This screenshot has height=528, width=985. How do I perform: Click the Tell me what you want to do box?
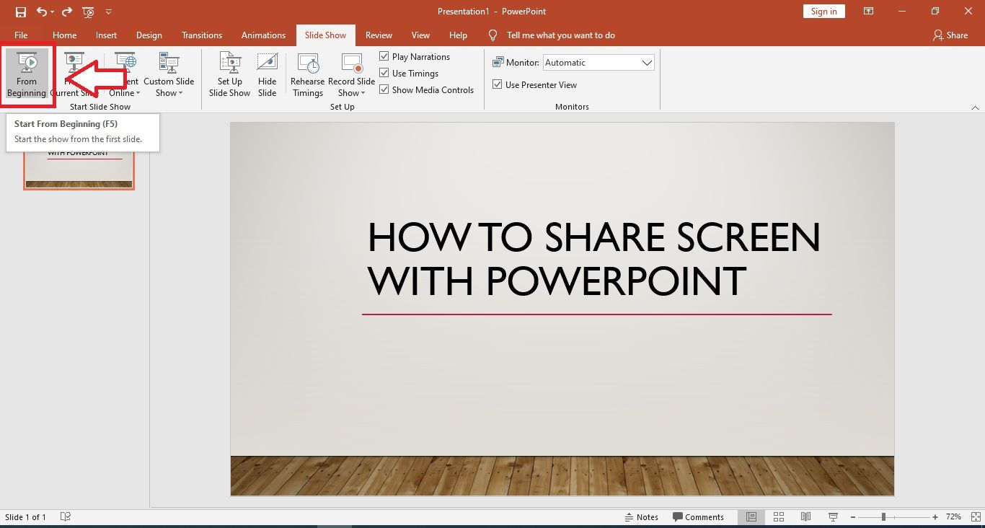[x=552, y=35]
